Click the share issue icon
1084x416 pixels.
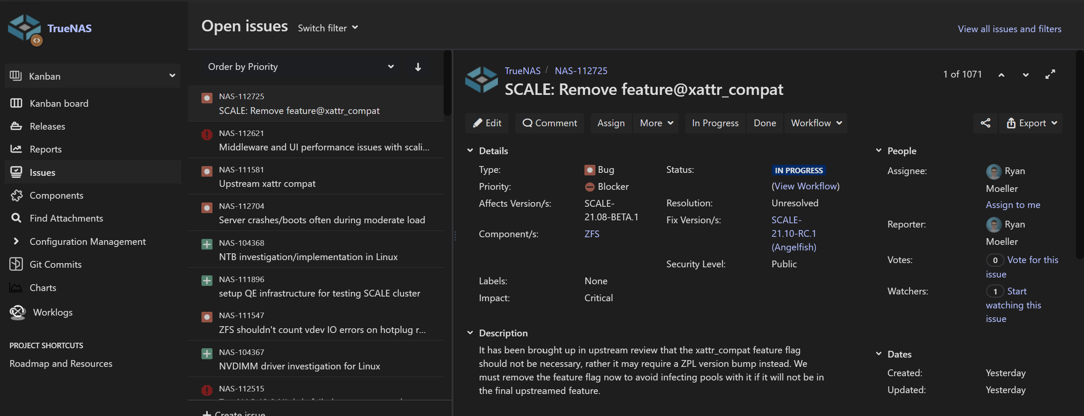point(985,123)
